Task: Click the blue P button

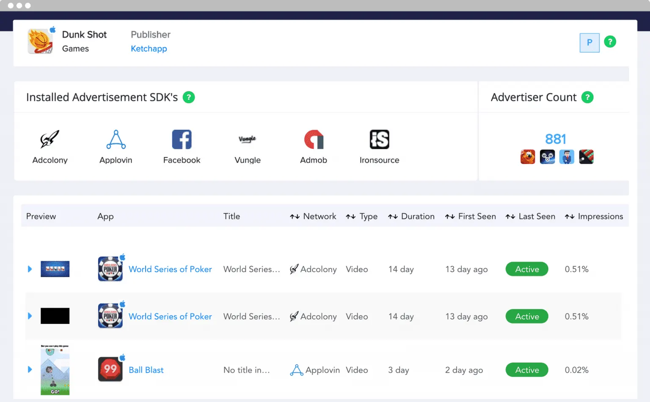Action: 589,43
